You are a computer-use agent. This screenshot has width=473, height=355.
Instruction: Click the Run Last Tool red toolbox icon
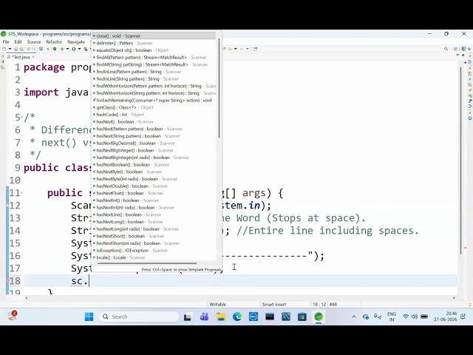click(x=86, y=49)
